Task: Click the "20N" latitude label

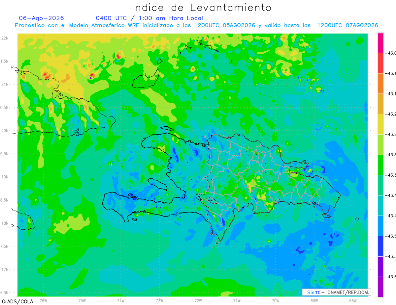Action: pyautogui.click(x=6, y=131)
